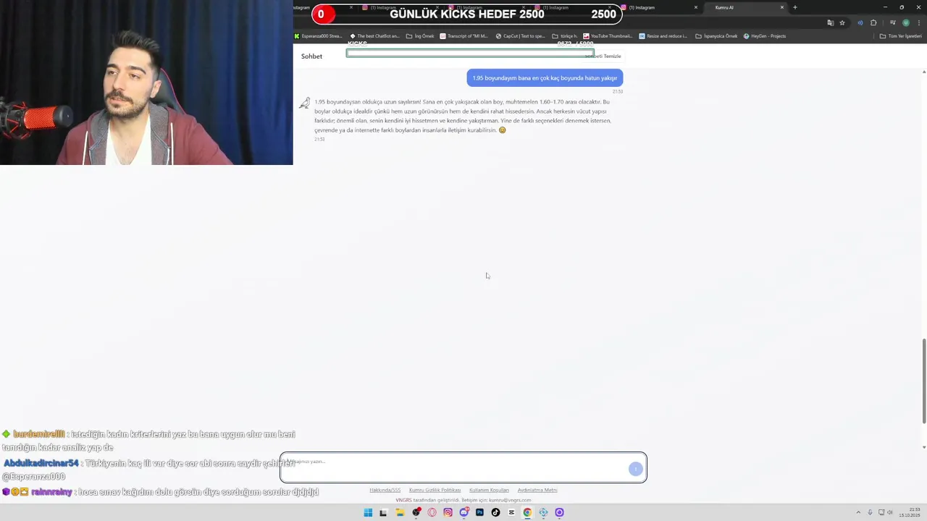
Task: Open a new browser tab
Action: pos(794,7)
